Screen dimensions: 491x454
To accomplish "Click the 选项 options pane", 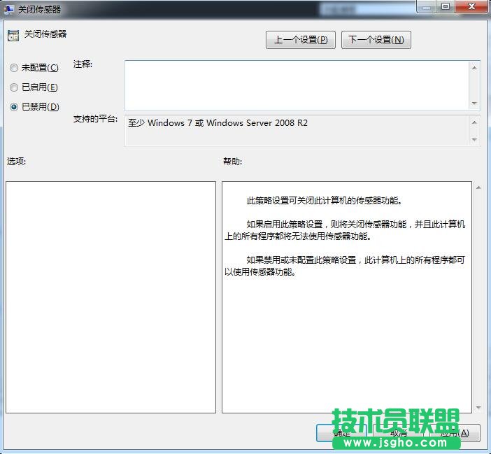I will (x=111, y=297).
